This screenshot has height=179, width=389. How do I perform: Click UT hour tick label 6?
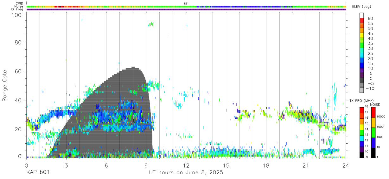[106, 165]
